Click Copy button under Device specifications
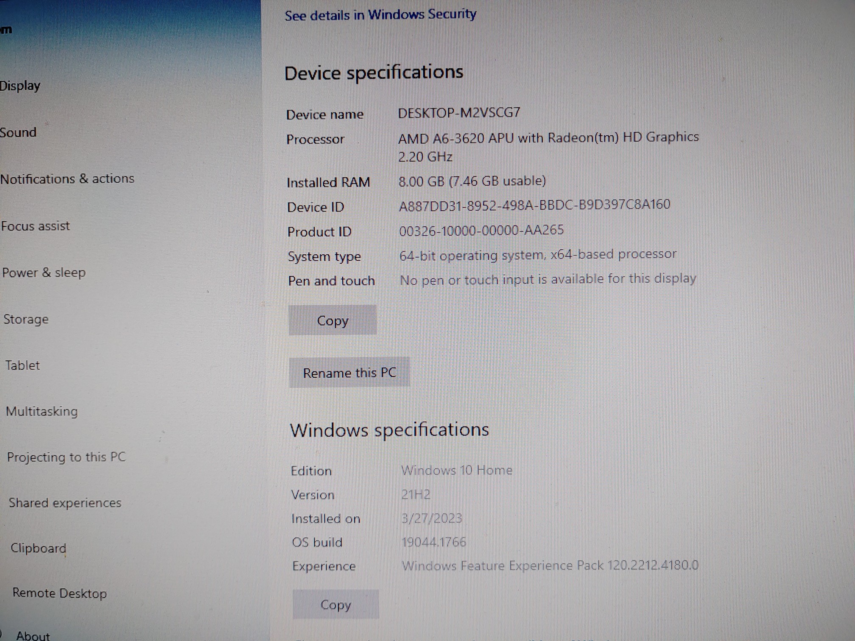The width and height of the screenshot is (855, 641). tap(332, 320)
